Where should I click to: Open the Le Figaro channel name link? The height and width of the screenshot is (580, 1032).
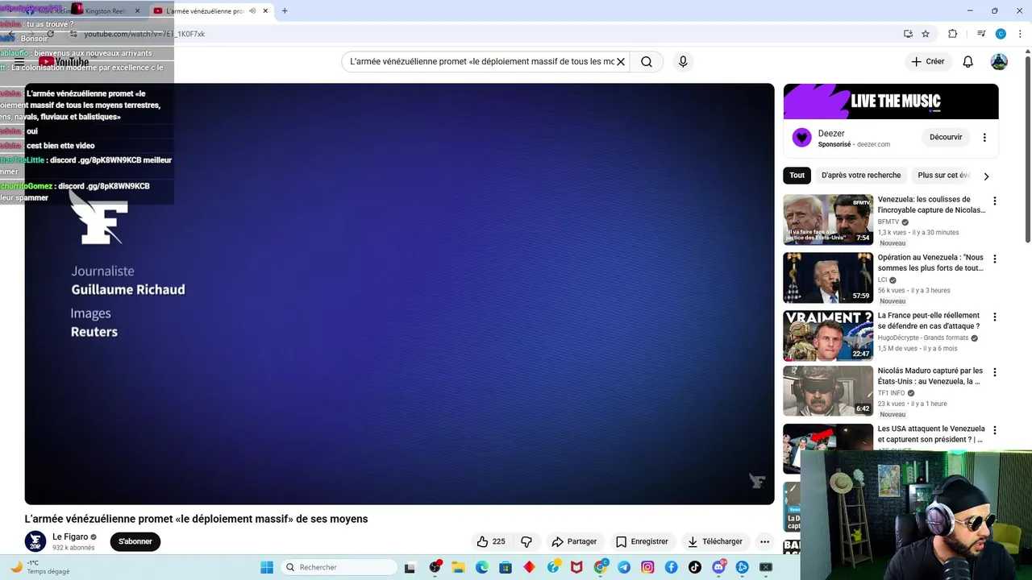point(70,536)
